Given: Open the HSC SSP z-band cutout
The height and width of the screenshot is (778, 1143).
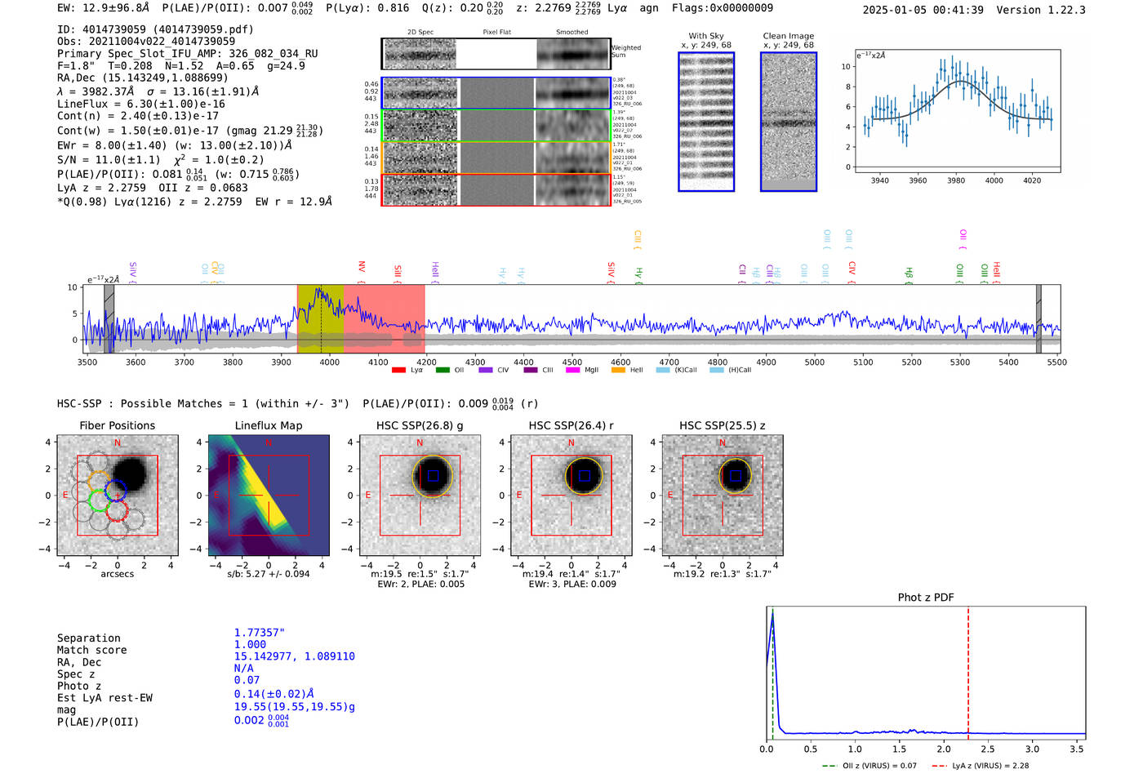Looking at the screenshot, I should (x=722, y=496).
